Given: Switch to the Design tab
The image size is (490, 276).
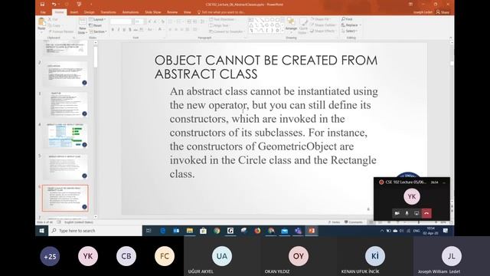Looking at the screenshot, I should point(89,12).
